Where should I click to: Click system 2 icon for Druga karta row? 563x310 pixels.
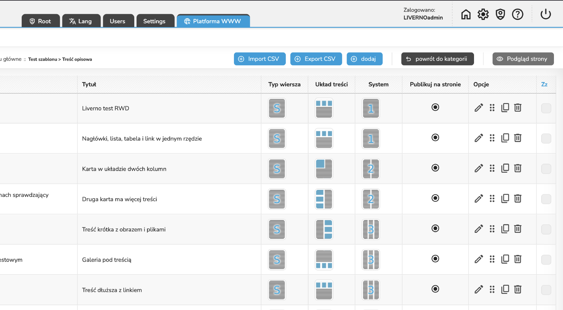[371, 199]
